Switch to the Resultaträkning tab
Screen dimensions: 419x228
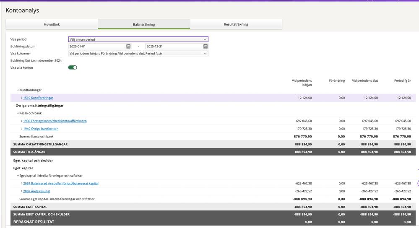point(236,24)
